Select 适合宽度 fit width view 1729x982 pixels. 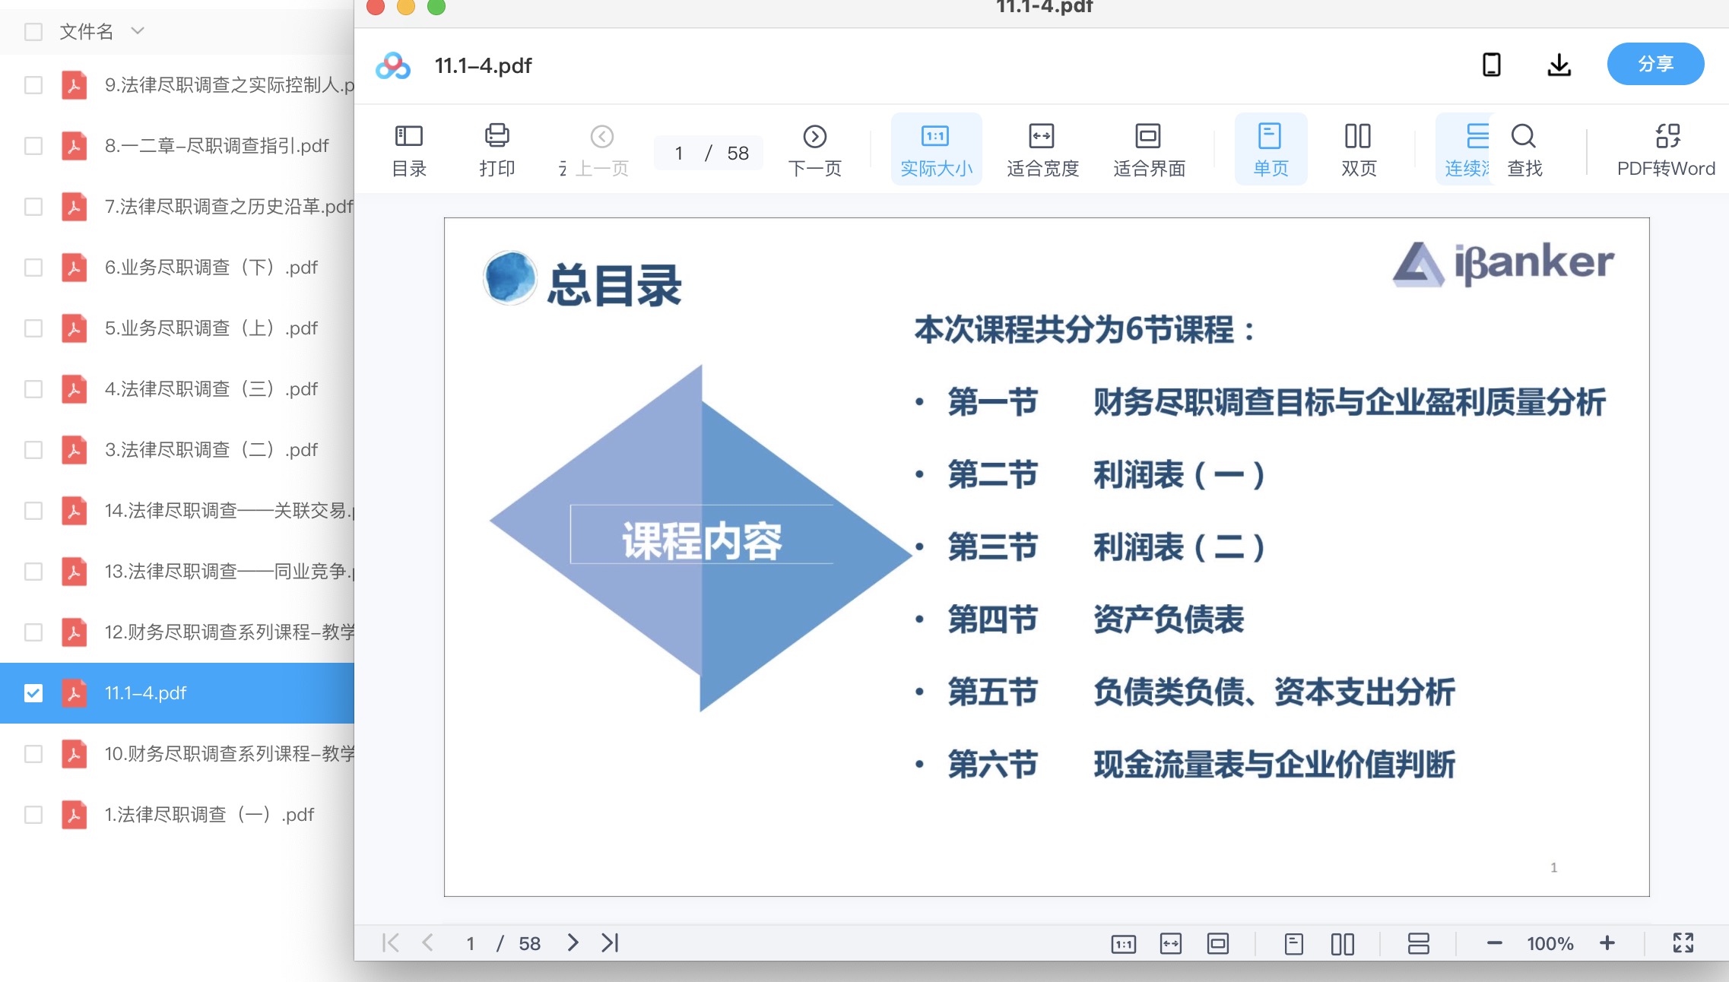1042,150
